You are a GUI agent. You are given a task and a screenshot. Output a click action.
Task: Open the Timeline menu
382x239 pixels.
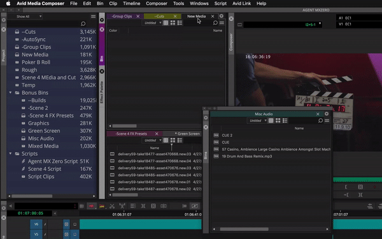click(x=132, y=3)
